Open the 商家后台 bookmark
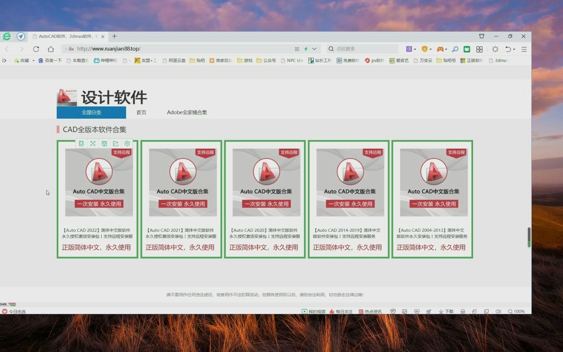This screenshot has height=352, width=563. [221, 60]
